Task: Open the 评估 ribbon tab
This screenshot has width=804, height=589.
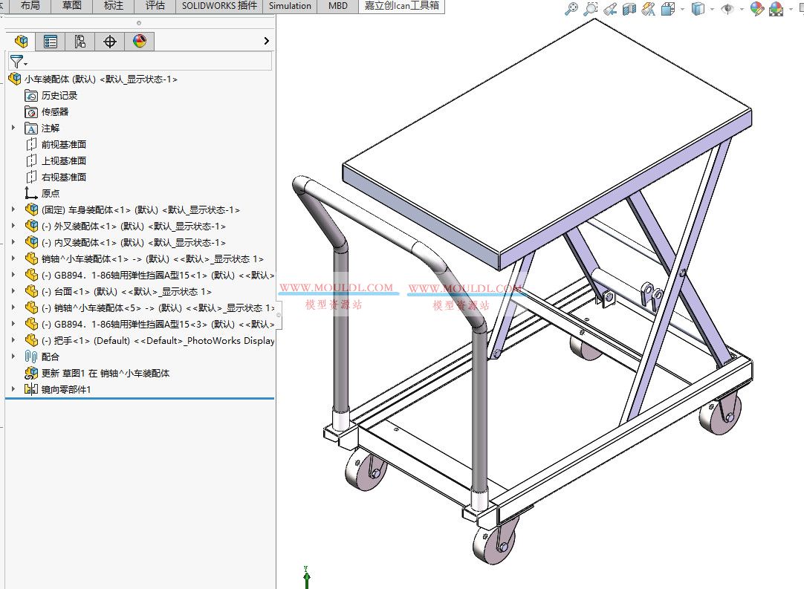Action: [x=154, y=6]
